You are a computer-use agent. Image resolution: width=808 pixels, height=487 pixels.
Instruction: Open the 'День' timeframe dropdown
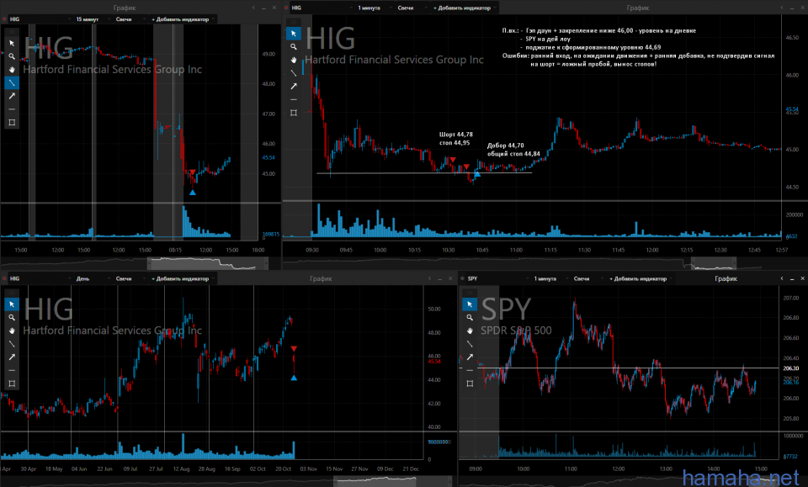[93, 278]
